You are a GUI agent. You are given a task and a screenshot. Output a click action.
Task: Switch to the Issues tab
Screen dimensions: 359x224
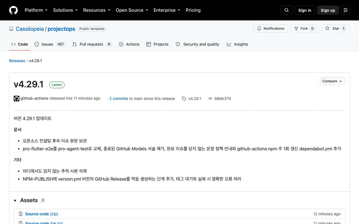pos(50,44)
